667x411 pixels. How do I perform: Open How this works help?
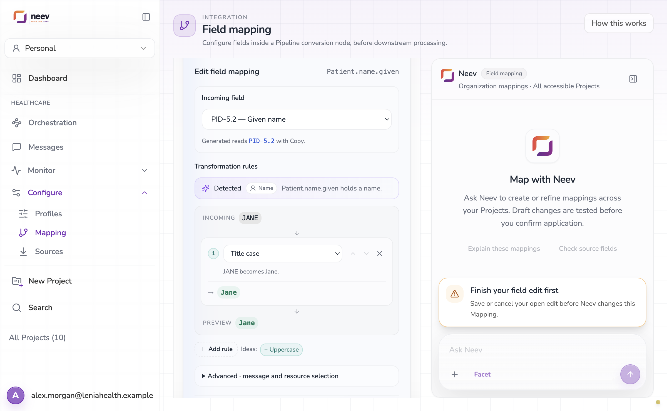[619, 23]
